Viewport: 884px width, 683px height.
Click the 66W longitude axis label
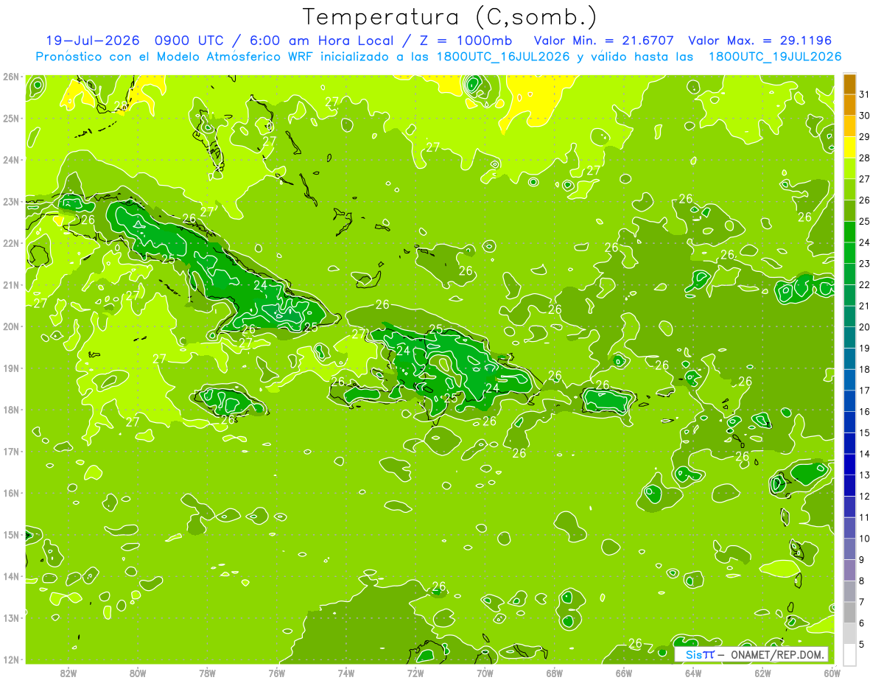click(x=624, y=673)
